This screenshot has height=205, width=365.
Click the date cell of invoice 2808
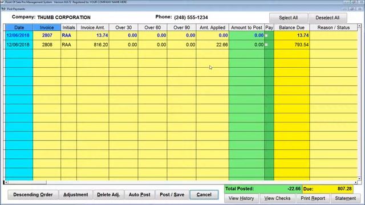19,44
